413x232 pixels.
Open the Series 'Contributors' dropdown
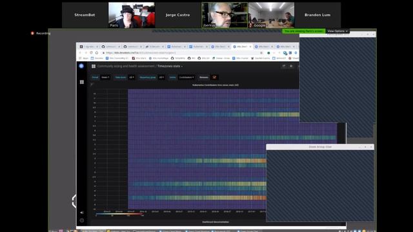(186, 77)
